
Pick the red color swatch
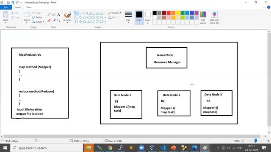click(x=169, y=13)
